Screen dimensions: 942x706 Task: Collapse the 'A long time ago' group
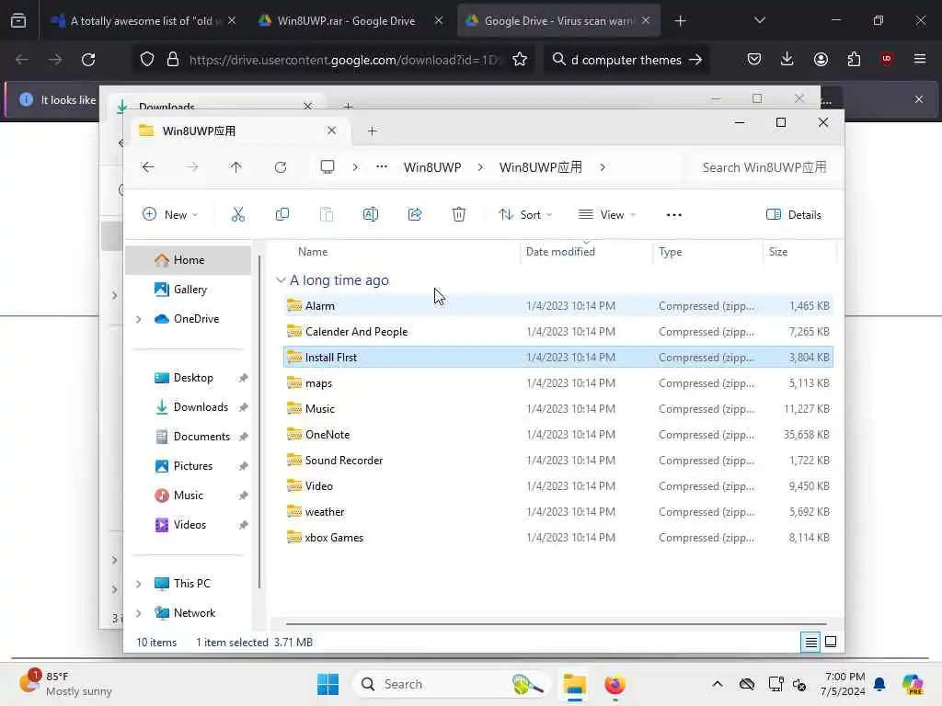pos(281,280)
